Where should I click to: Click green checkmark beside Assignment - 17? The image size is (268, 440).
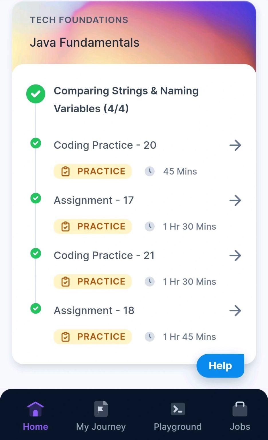point(36,198)
